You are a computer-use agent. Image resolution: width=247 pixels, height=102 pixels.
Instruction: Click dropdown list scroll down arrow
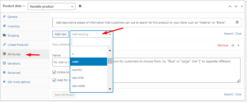coord(110,89)
